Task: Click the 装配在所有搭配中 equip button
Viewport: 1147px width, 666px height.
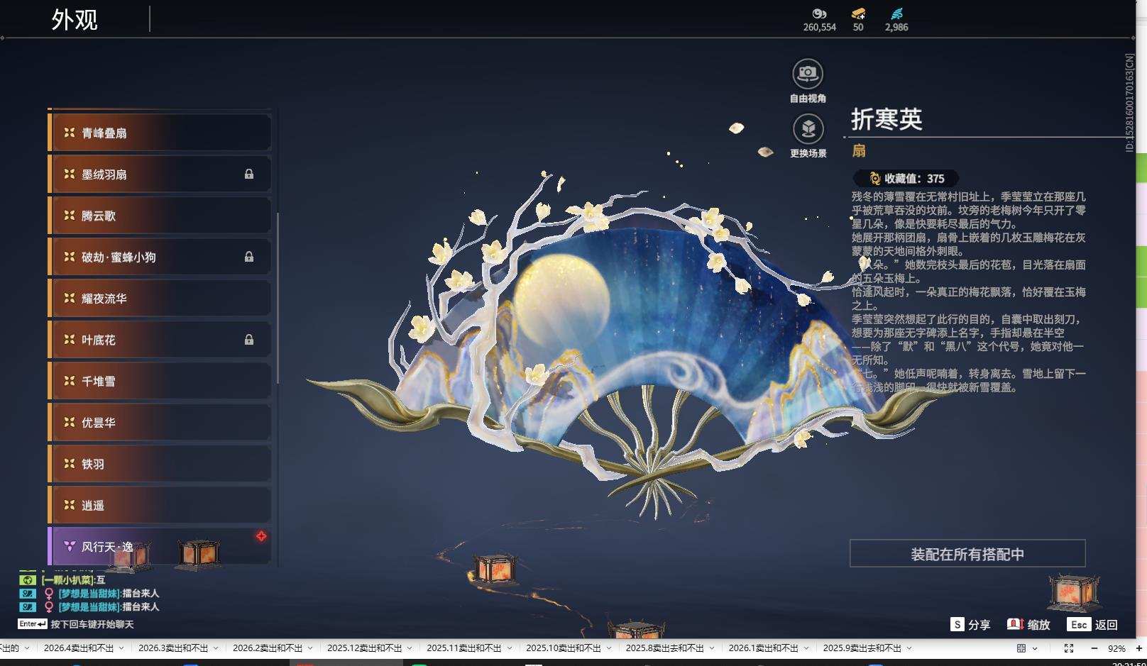Action: point(967,554)
